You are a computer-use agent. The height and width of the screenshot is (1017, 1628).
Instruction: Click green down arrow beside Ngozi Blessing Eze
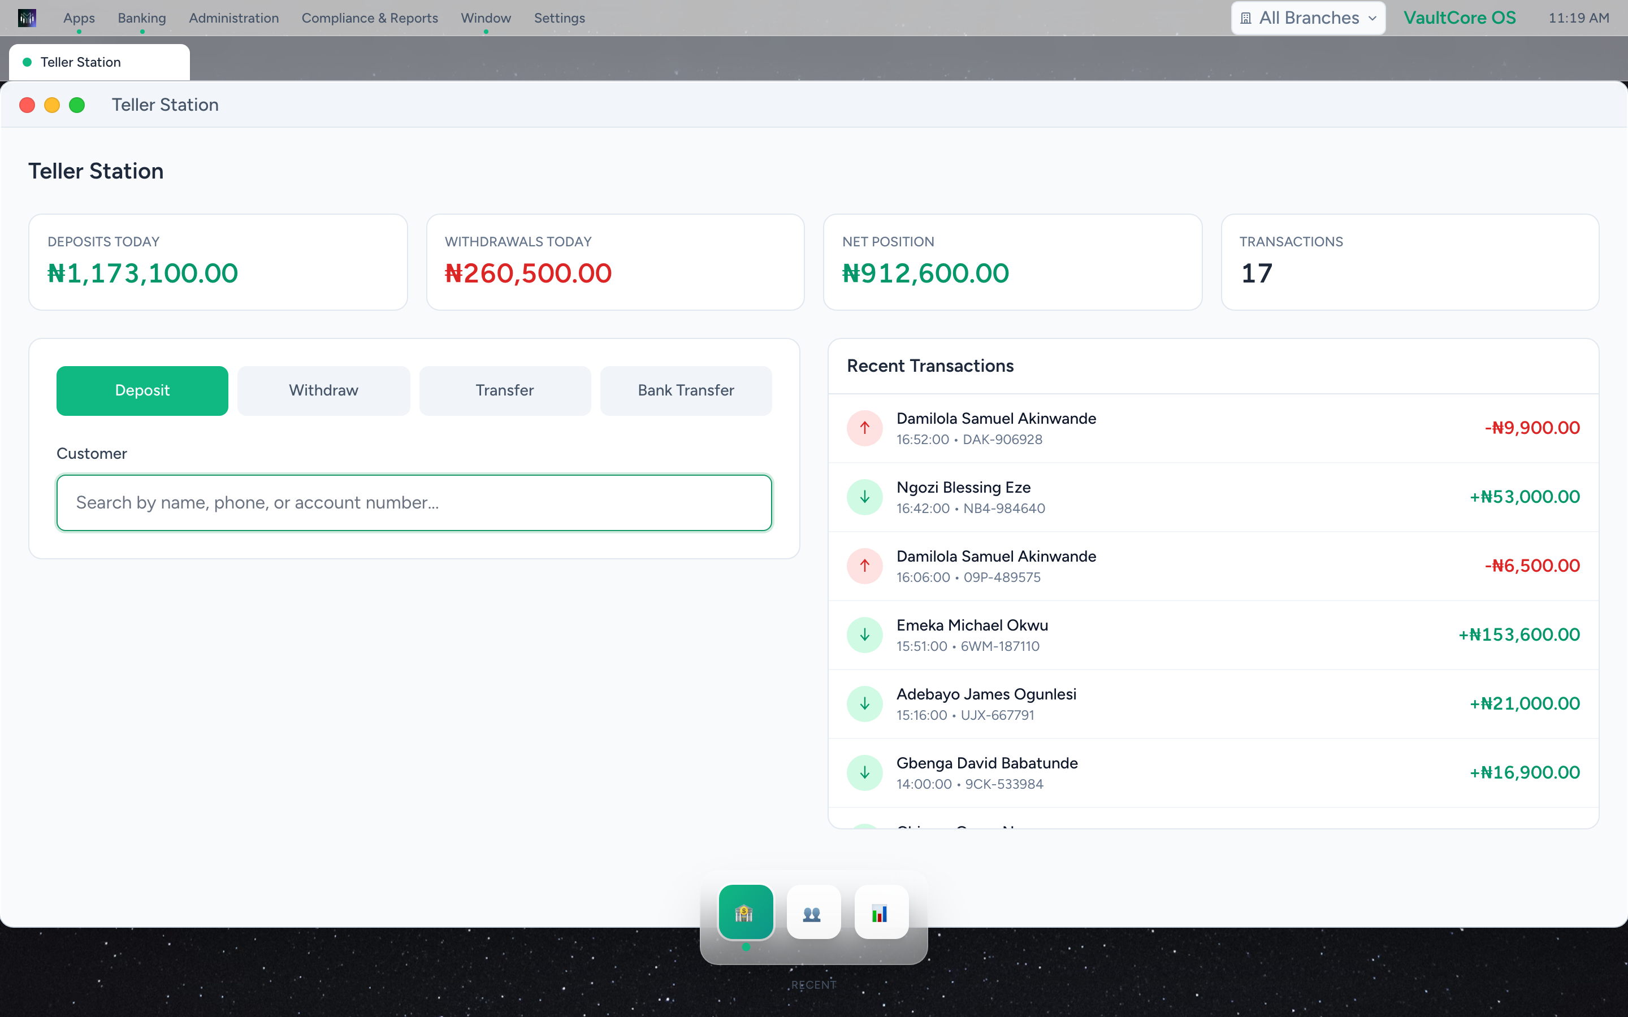(864, 497)
